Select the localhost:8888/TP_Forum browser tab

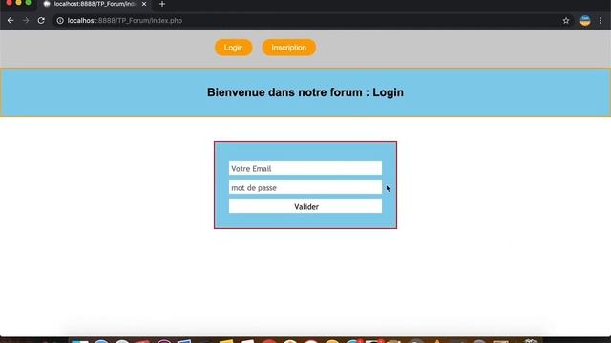coord(95,4)
